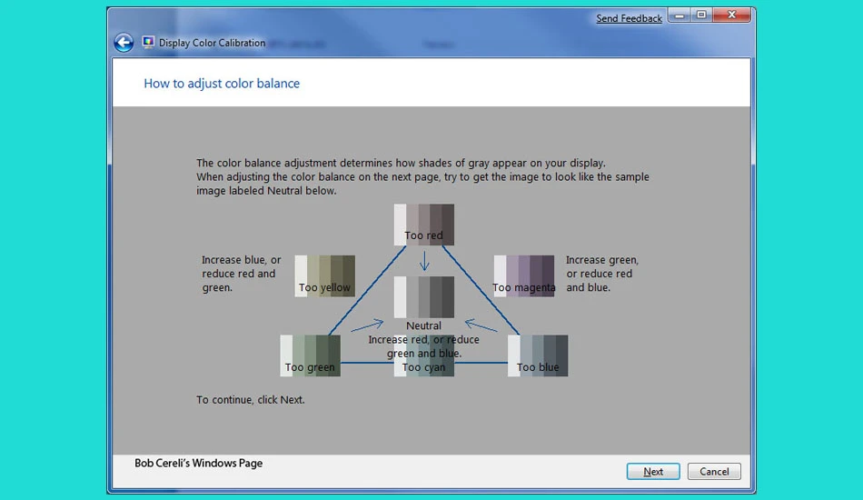Select the Too green sample swatch
This screenshot has width=863, height=500.
coord(310,355)
